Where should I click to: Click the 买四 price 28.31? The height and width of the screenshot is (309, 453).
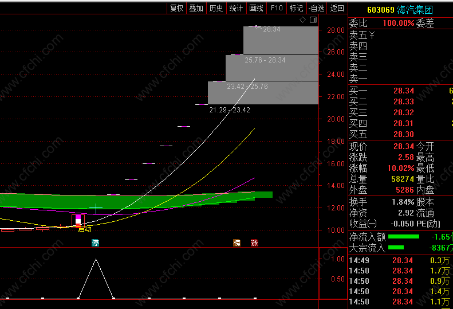point(404,123)
